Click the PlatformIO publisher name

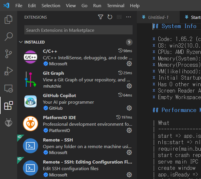60,131
